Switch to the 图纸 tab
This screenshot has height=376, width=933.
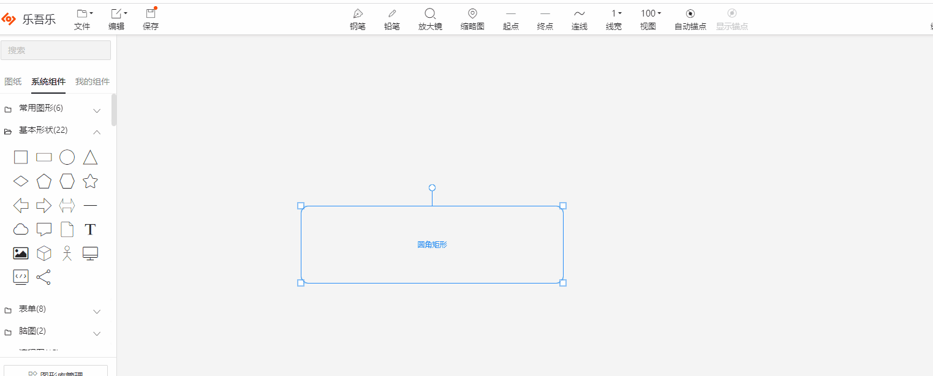(12, 81)
